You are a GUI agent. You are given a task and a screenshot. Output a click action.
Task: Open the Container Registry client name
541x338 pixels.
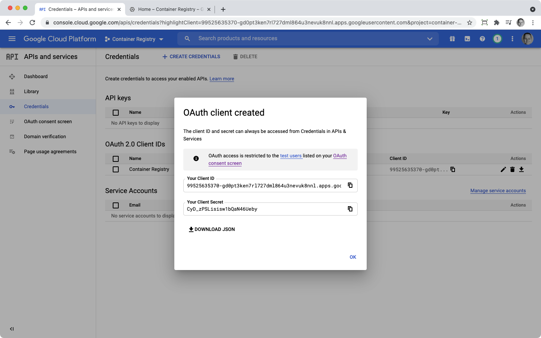point(149,169)
